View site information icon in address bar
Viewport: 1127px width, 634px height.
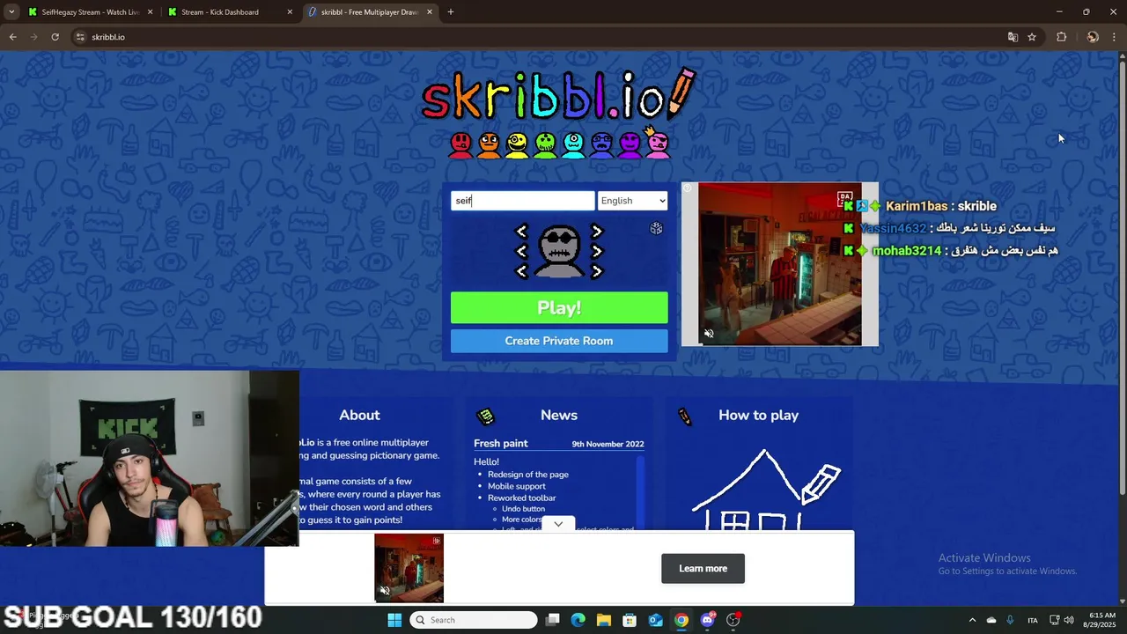tap(80, 37)
